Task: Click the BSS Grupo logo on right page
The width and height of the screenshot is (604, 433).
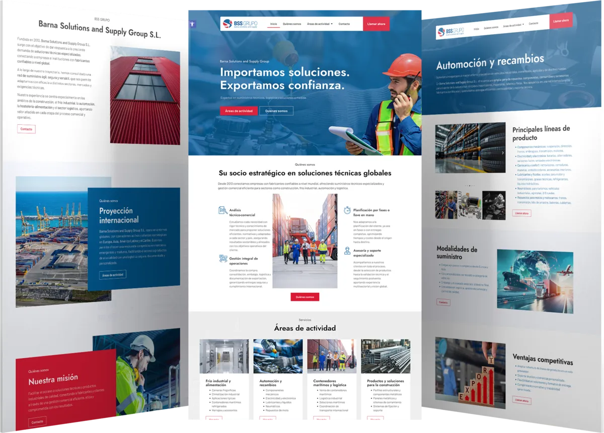Action: 452,31
